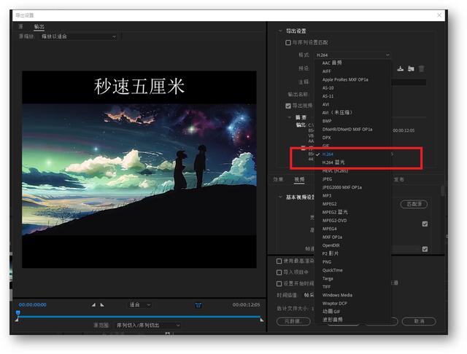Switch to the Video tab
This screenshot has width=467, height=354.
(x=299, y=179)
